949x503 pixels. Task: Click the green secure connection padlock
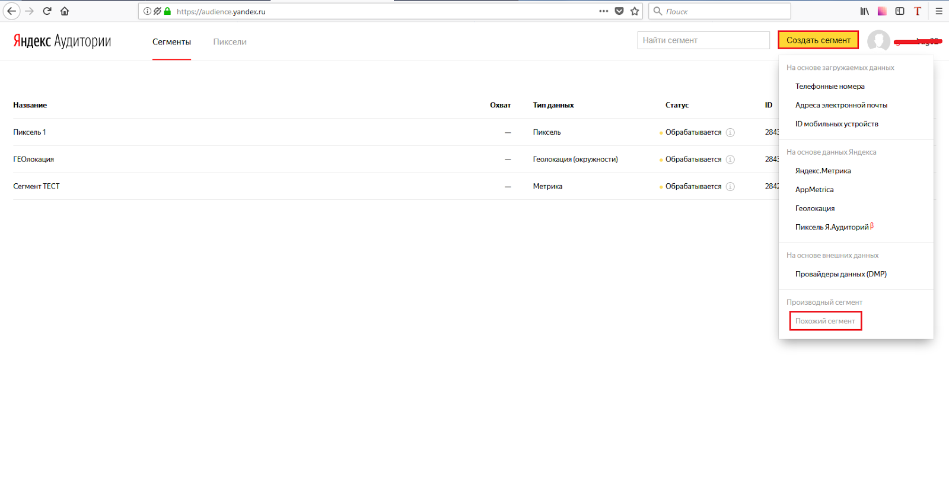click(x=167, y=11)
